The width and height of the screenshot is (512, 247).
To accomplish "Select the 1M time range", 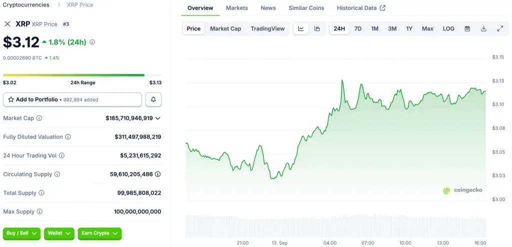I will point(374,28).
